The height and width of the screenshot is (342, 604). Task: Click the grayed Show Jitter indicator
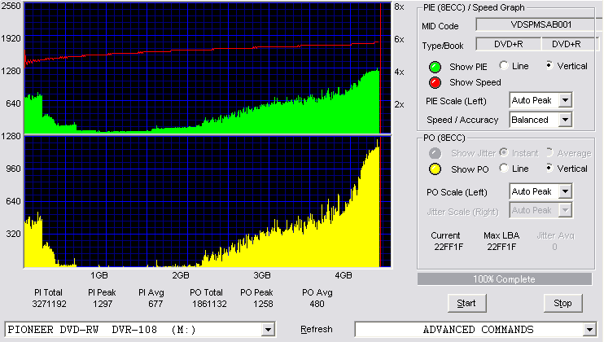(x=435, y=153)
